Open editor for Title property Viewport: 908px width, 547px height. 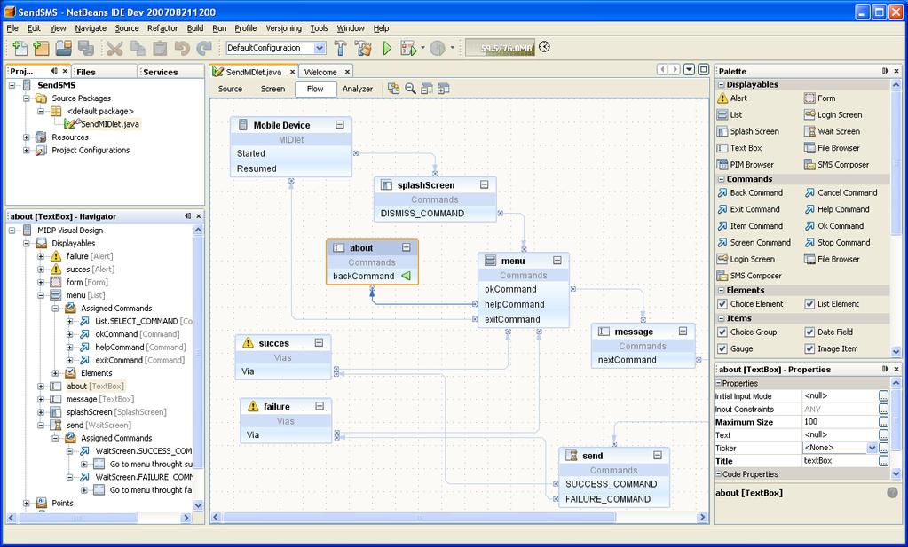click(884, 461)
